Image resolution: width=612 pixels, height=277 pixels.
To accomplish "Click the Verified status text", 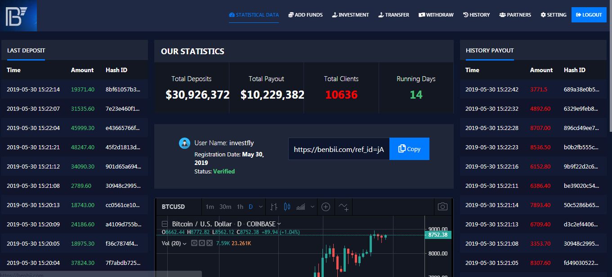I will [x=224, y=171].
